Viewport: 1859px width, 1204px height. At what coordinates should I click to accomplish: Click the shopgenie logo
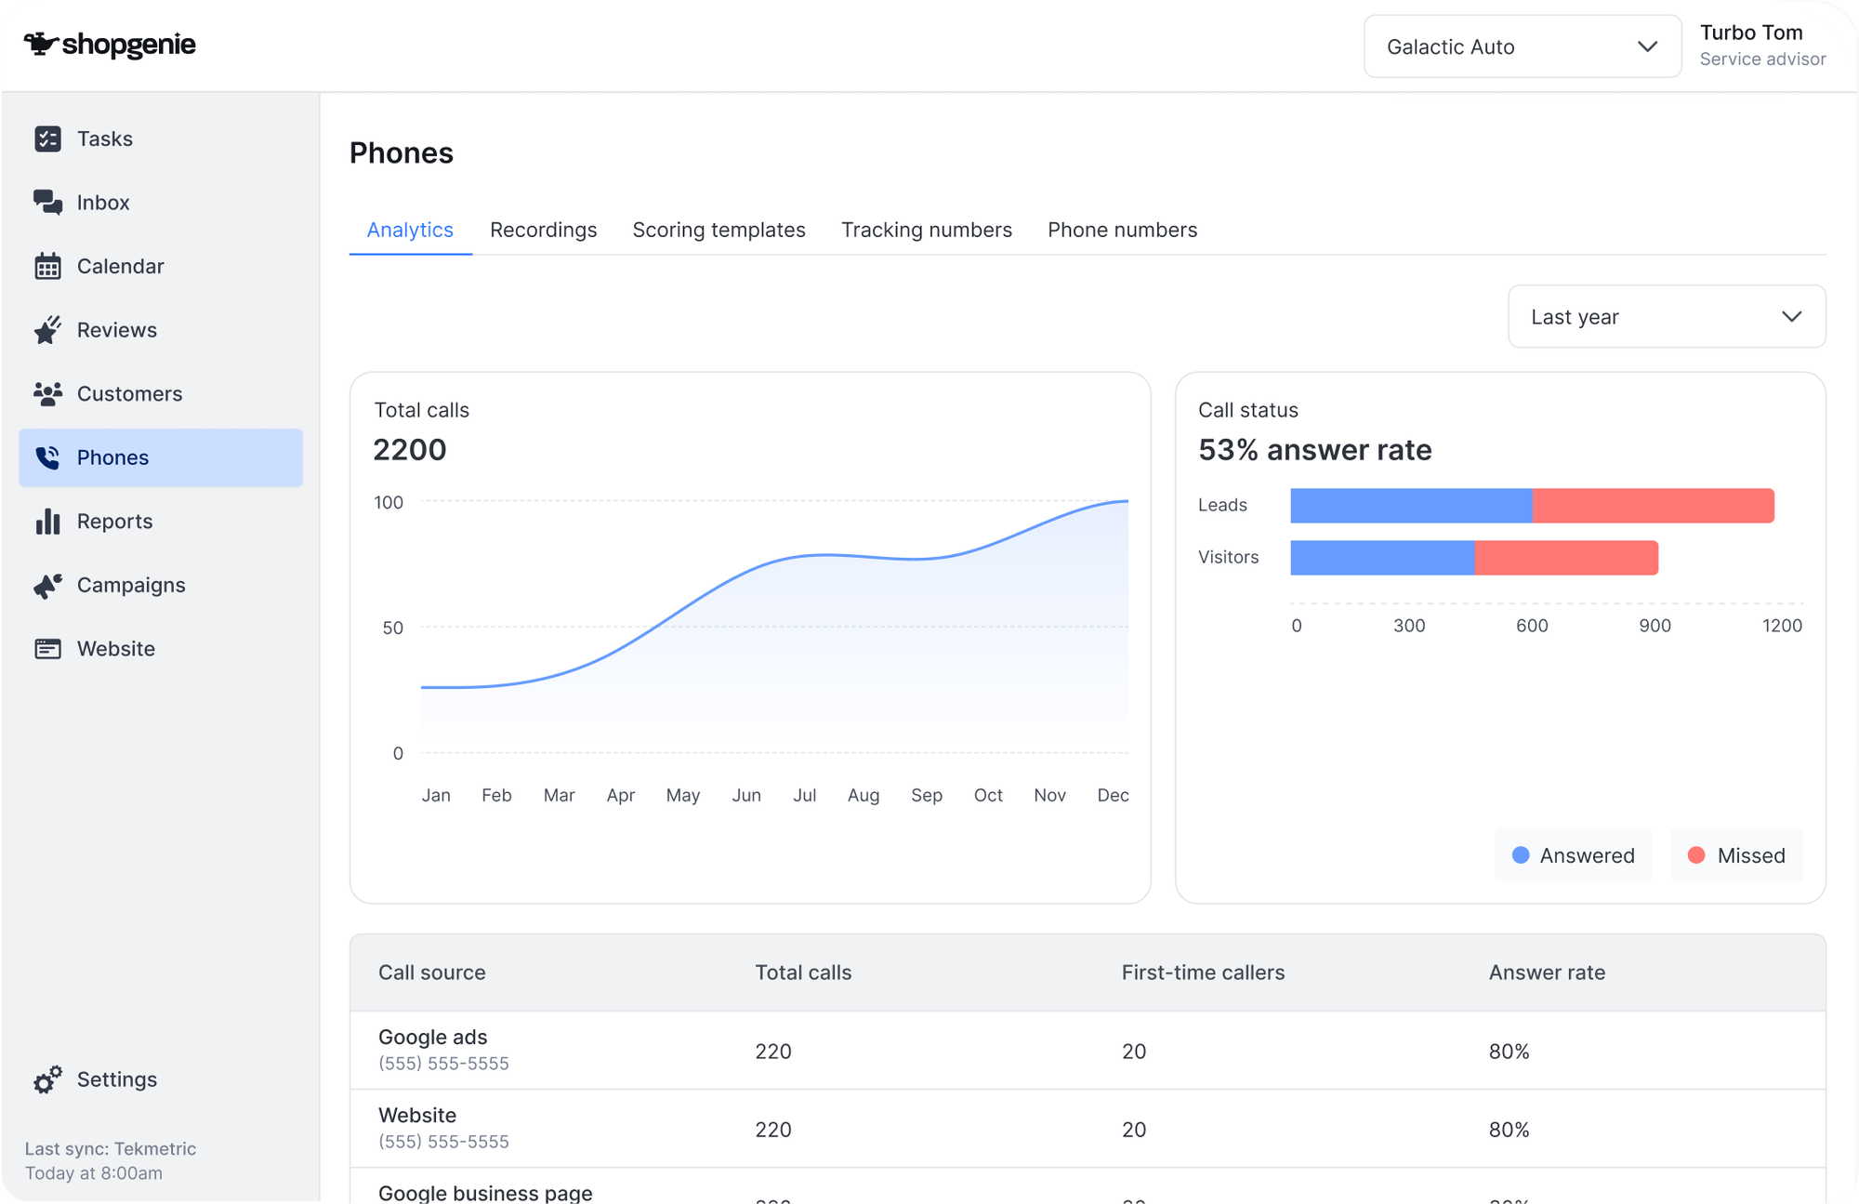109,44
